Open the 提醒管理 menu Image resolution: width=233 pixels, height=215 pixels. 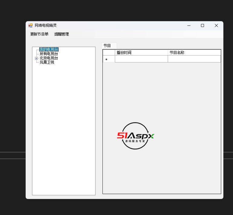[x=62, y=34]
